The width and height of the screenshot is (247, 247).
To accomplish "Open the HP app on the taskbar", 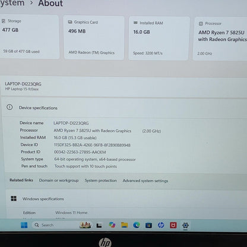I will [161, 225].
